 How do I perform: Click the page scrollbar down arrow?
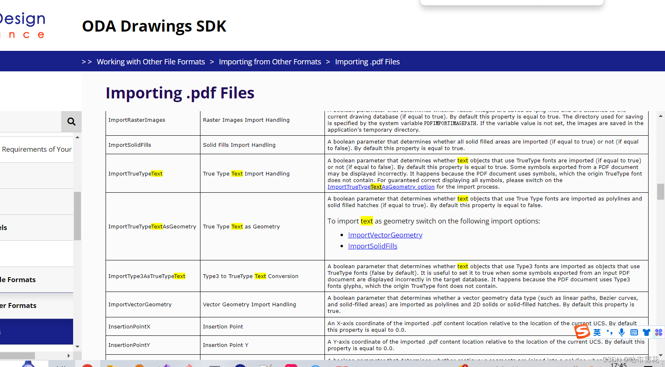(660, 355)
